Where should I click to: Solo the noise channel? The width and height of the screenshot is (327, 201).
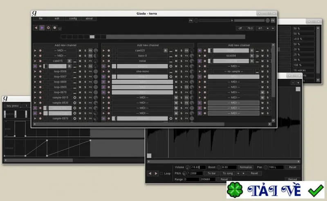(181, 61)
